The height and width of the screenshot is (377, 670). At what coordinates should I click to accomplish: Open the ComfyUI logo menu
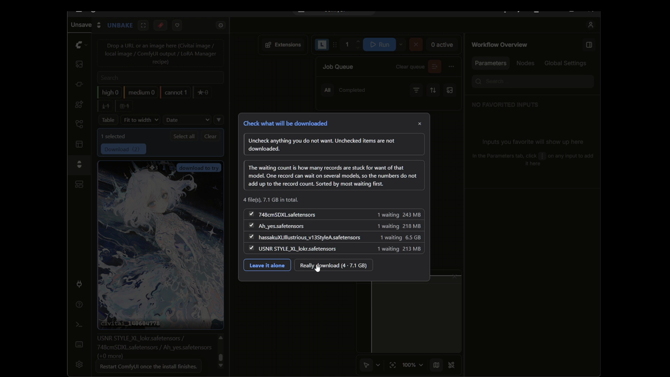(81, 45)
